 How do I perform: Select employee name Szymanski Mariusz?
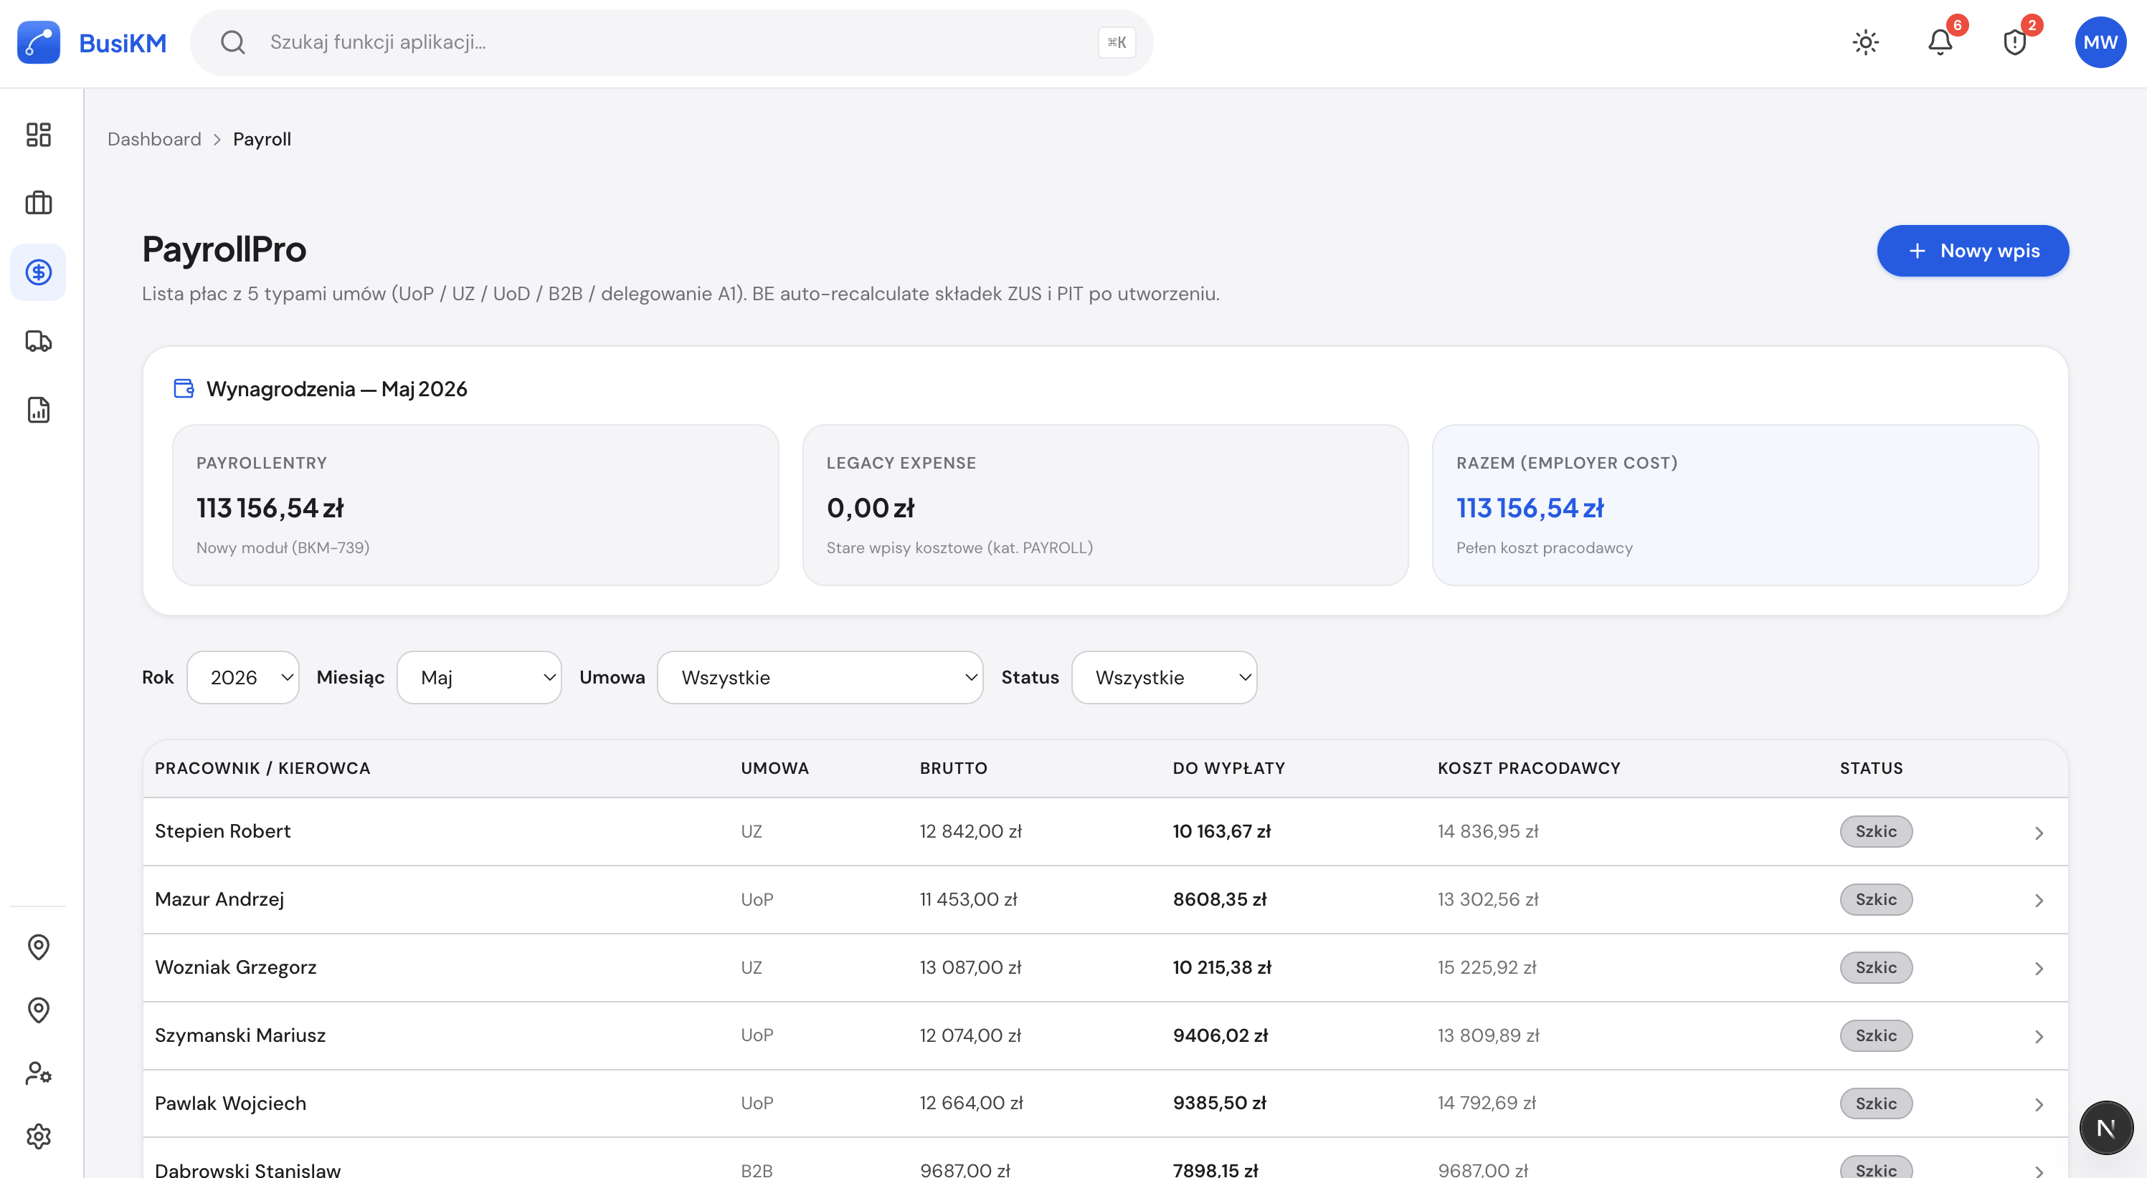tap(240, 1035)
